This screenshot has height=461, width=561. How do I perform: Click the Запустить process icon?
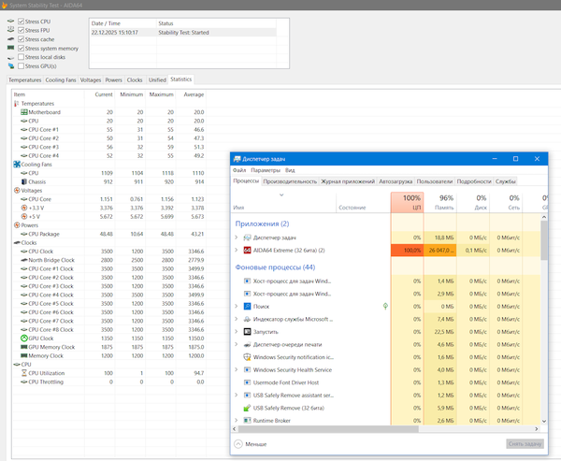pos(247,331)
